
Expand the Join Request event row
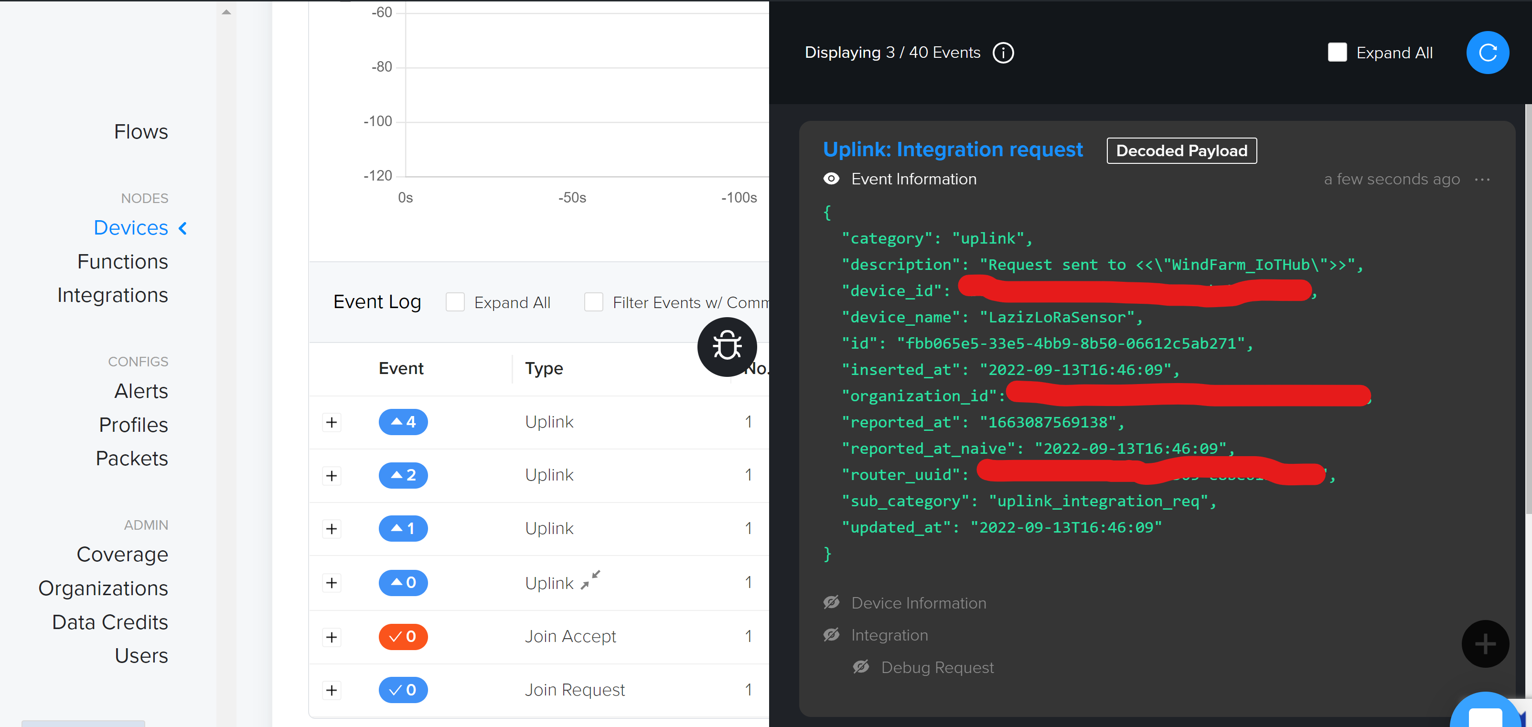coord(332,690)
